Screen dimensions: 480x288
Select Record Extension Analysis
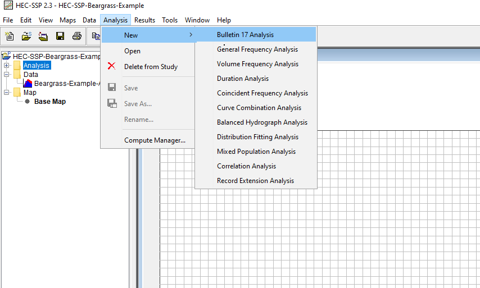256,181
